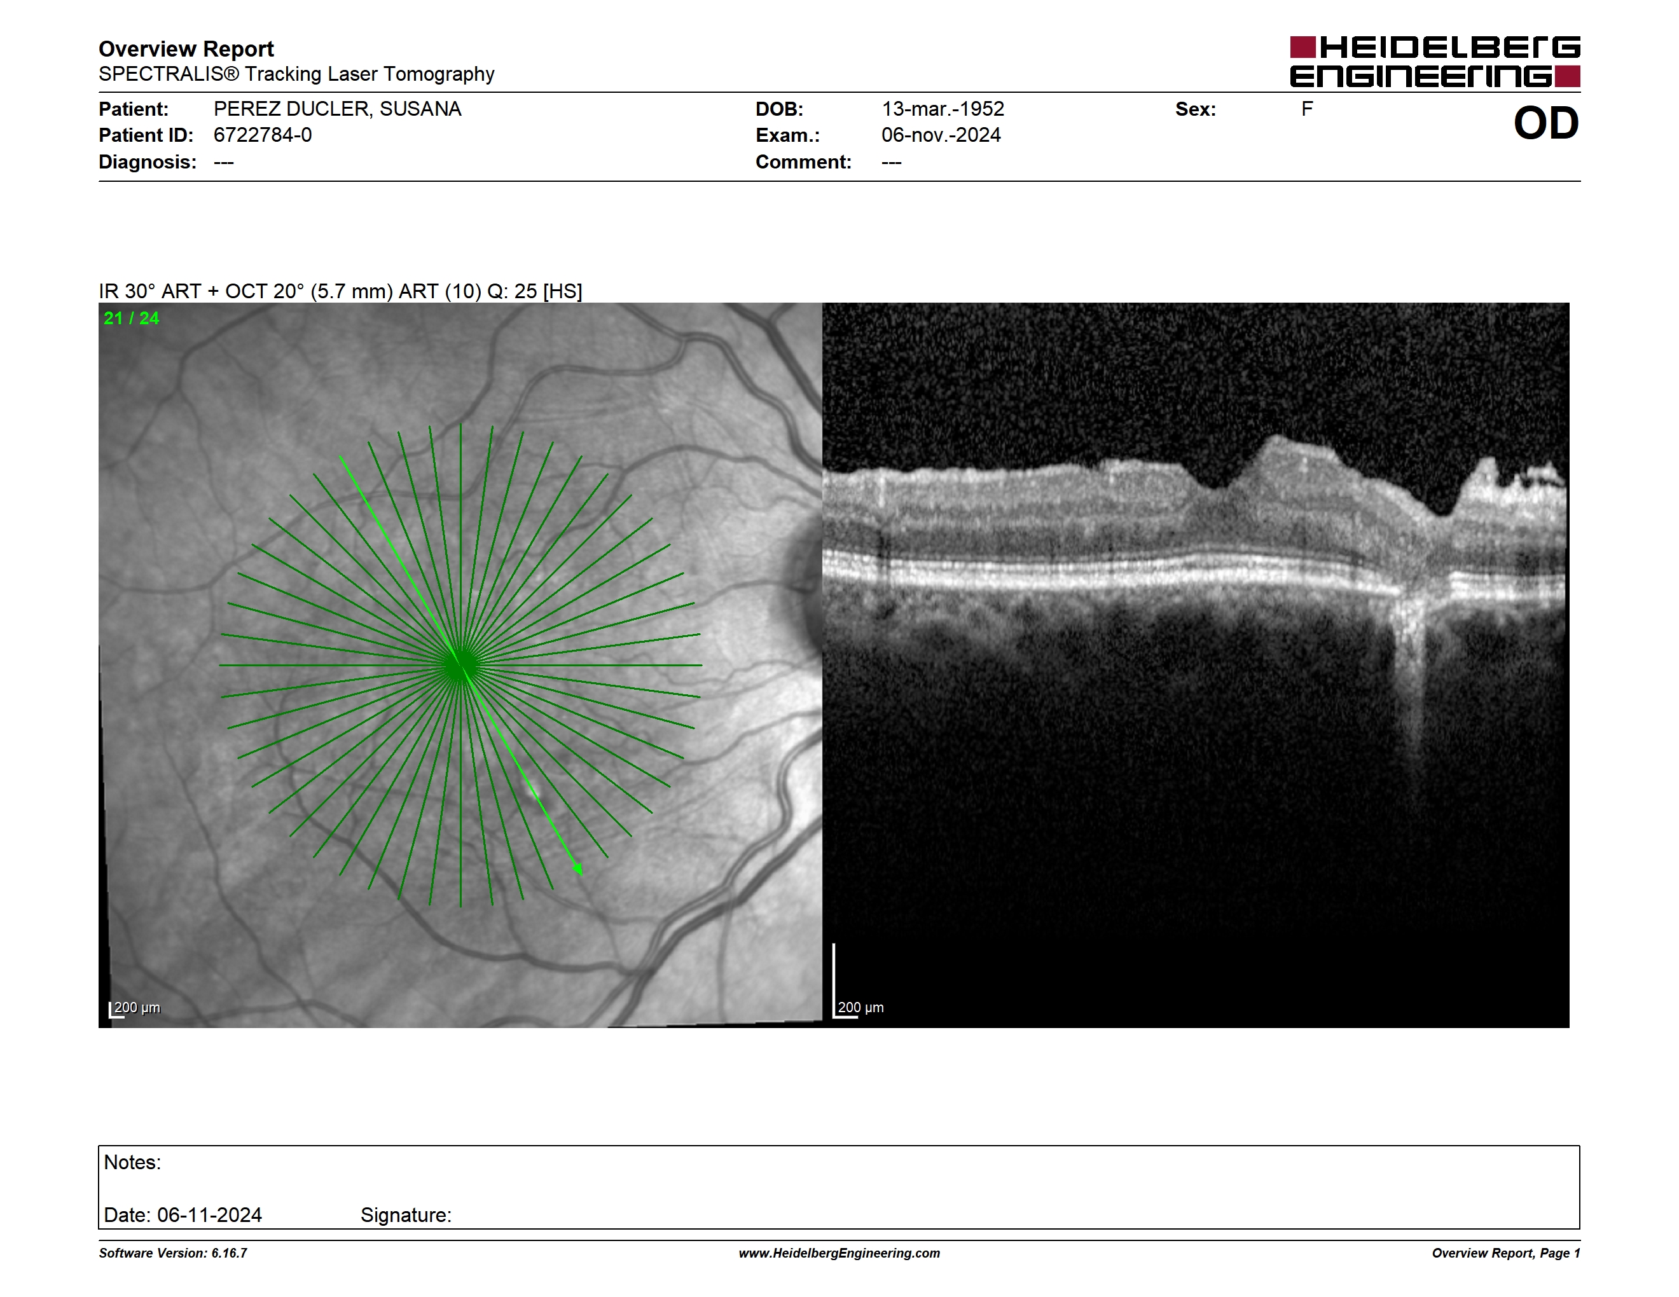Click the 'Patient:' label
Screen dimensions: 1679x1297
(134, 109)
